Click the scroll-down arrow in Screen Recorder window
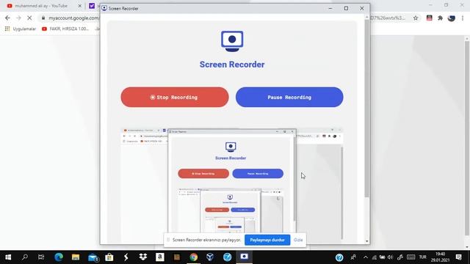 tap(367, 241)
